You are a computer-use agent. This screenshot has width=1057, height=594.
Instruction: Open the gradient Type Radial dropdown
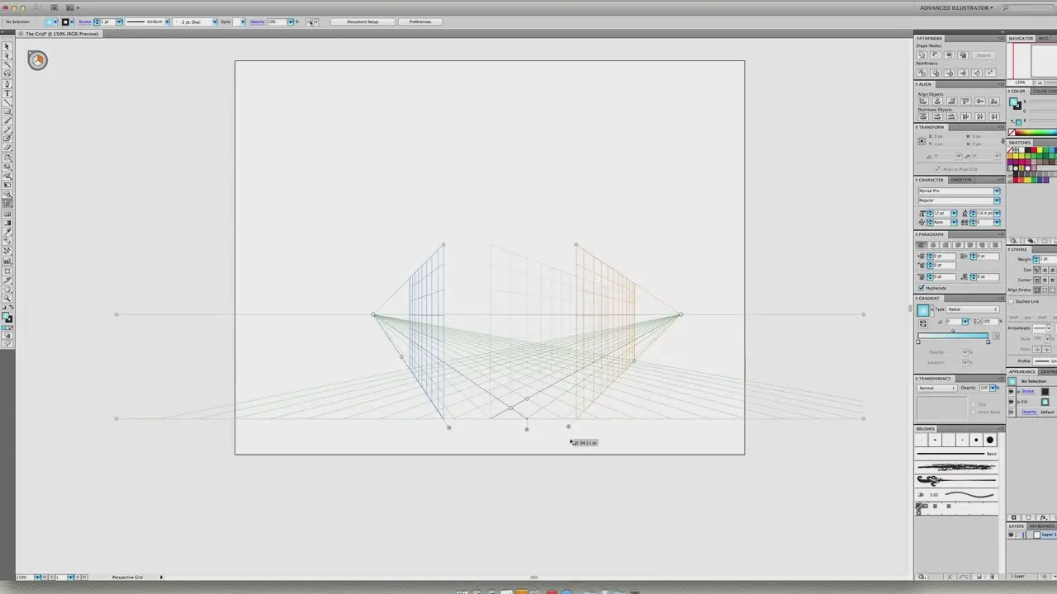[973, 309]
